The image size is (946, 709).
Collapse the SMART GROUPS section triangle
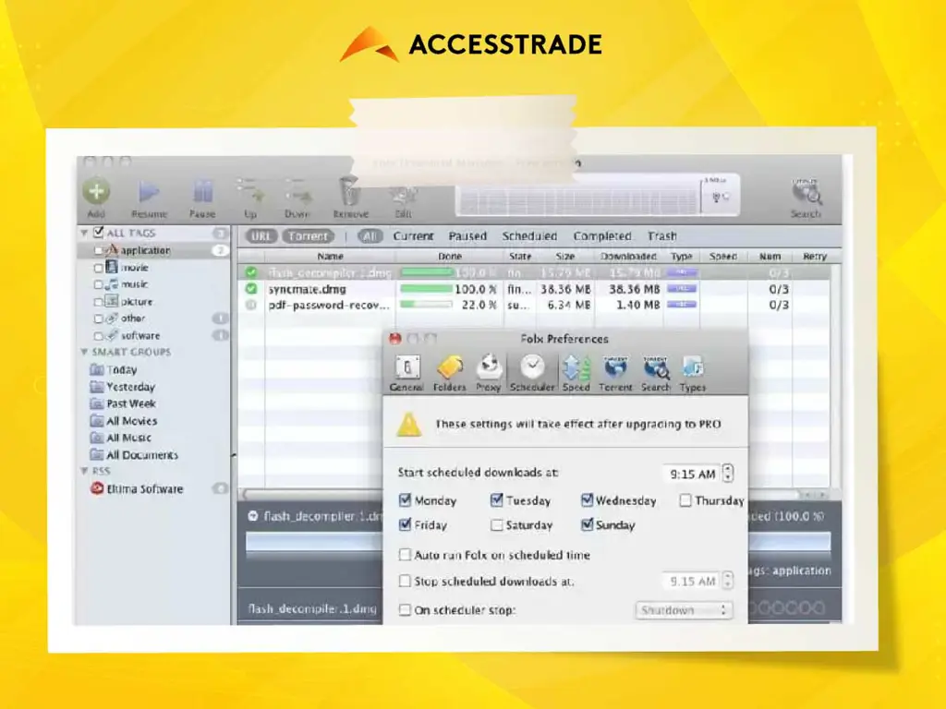(x=84, y=352)
